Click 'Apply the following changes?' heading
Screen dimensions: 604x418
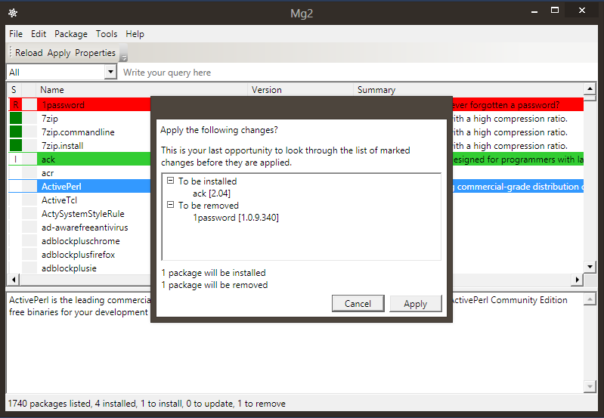(218, 130)
